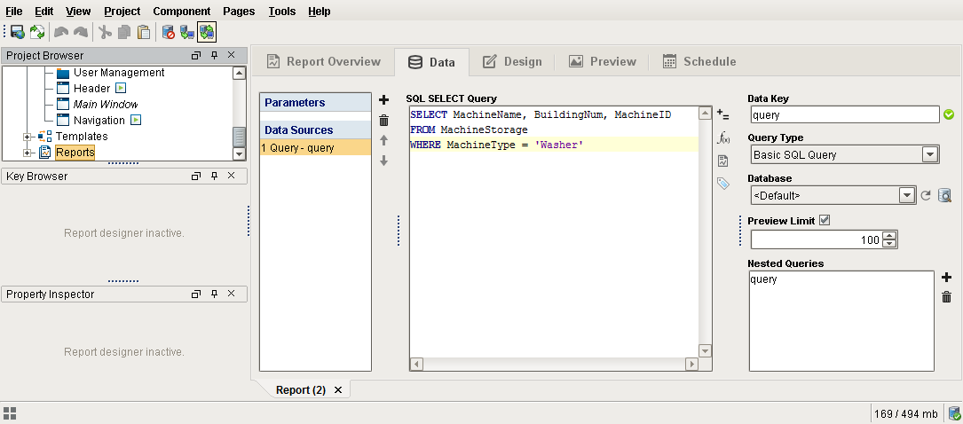Add a new data source with plus icon
The width and height of the screenshot is (963, 424).
click(383, 100)
